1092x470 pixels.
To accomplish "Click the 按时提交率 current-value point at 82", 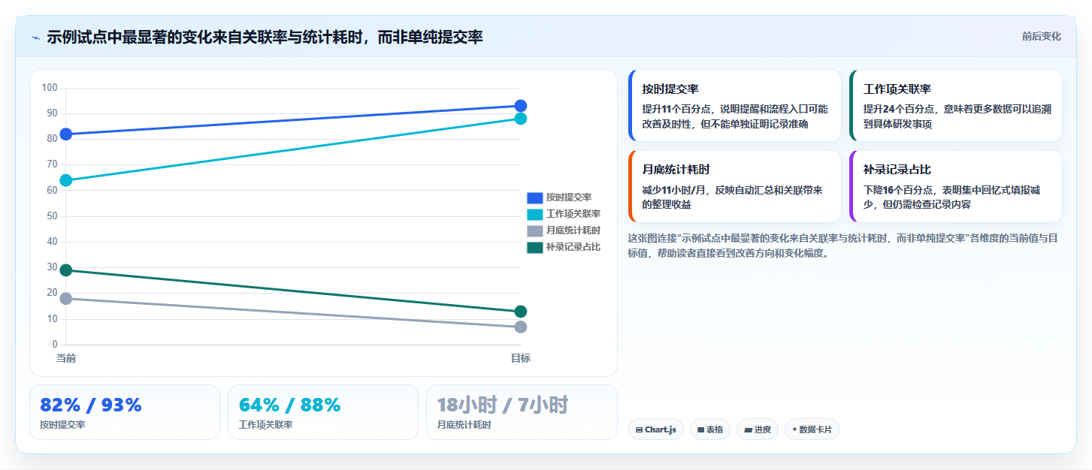I will [x=66, y=134].
